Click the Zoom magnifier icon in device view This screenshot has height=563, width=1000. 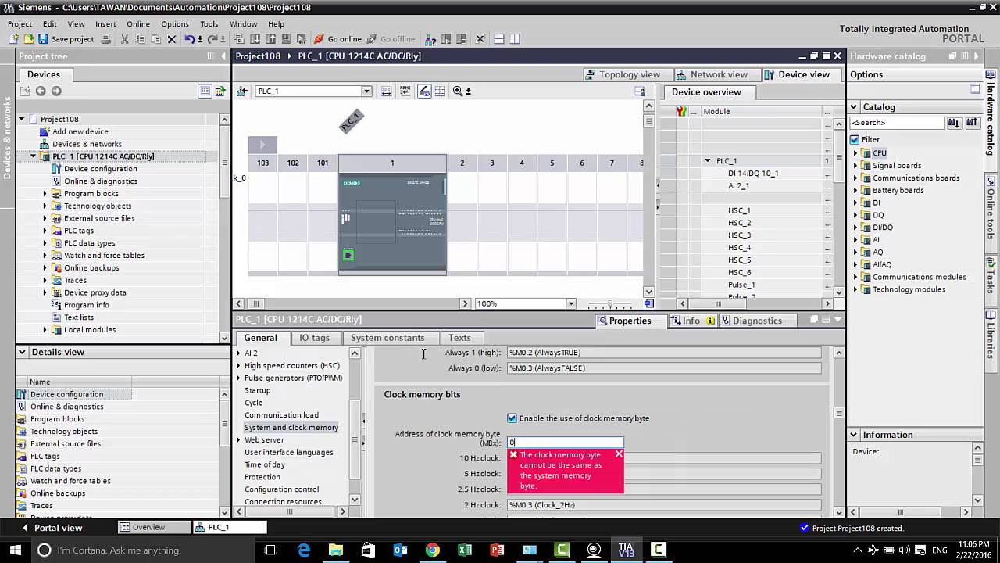coord(458,91)
